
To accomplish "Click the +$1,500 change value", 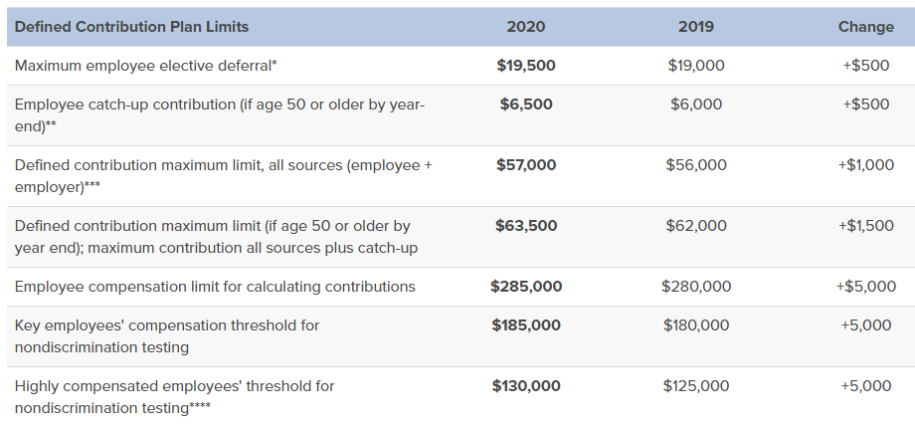I will [x=865, y=226].
